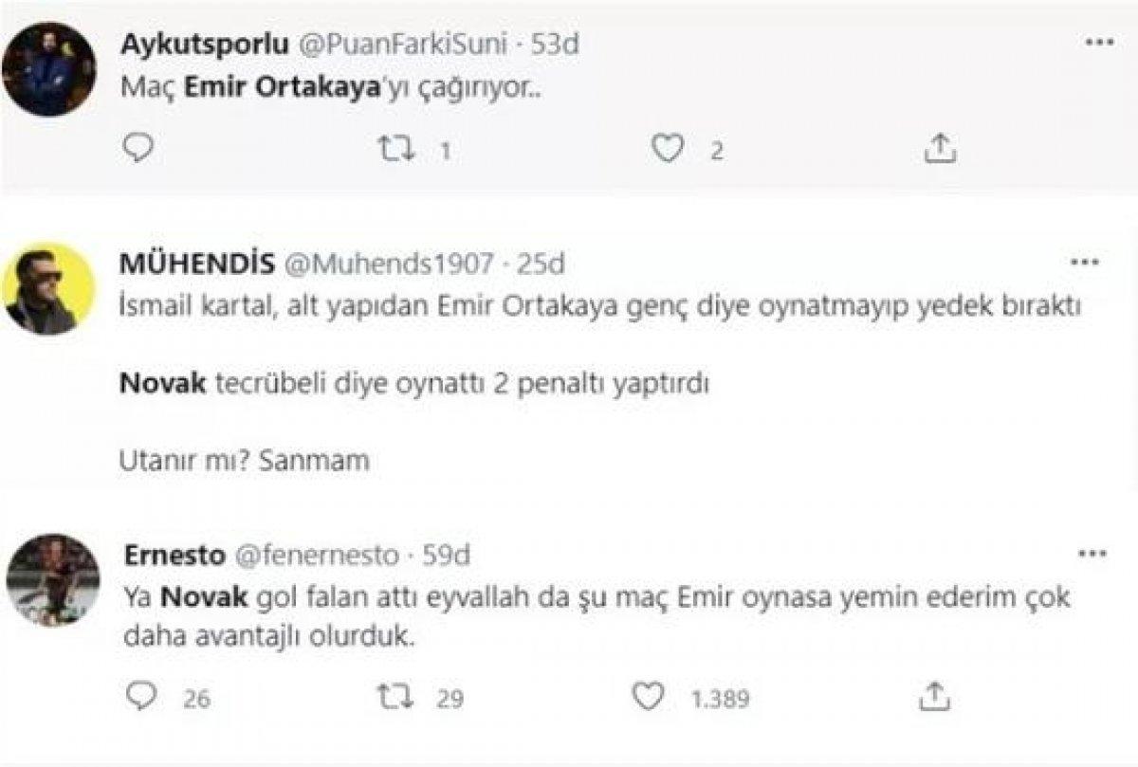
Task: Click the 53d timestamp on Aykutsporlu's tweet
Action: coord(558,43)
